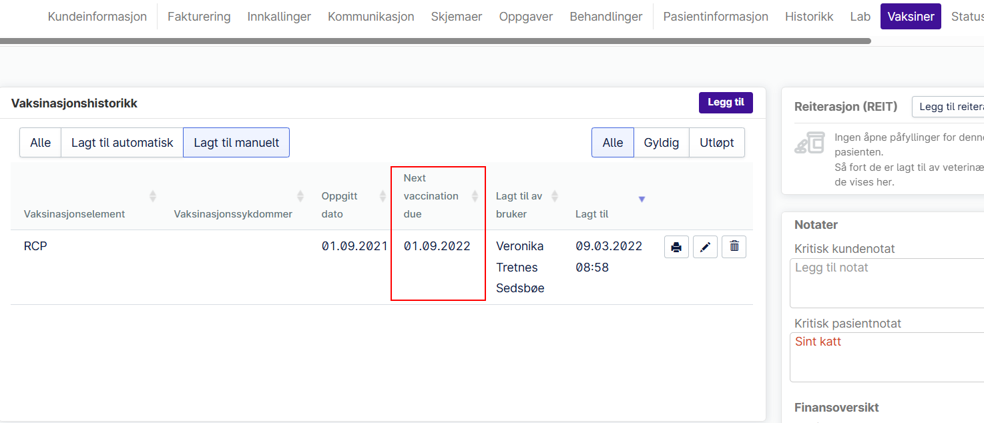Image resolution: width=984 pixels, height=423 pixels.
Task: Click the Kritisk pasientnotat field with Sint katt
Action: (x=888, y=357)
